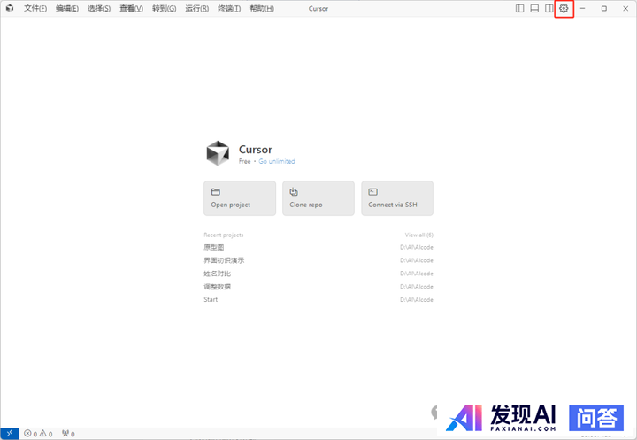
Task: Toggle the primary sidebar layout icon
Action: click(520, 9)
